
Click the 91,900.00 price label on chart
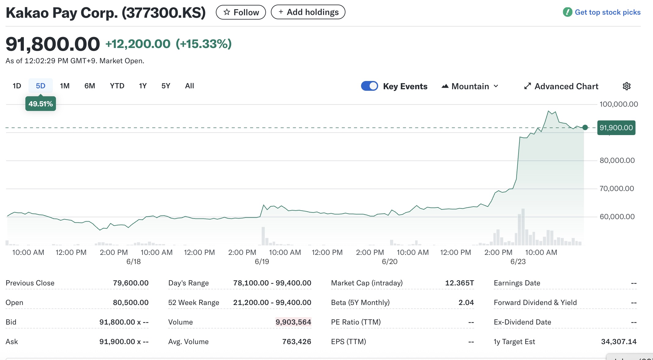(616, 128)
